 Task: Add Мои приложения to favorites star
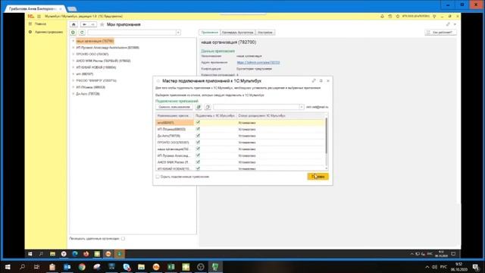tap(102, 24)
